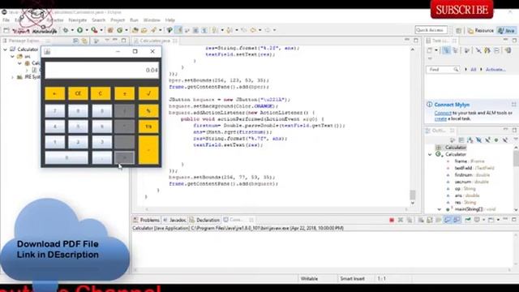Image resolution: width=519 pixels, height=292 pixels.
Task: Close the Connect Mylyn notice icon
Action: 513,105
